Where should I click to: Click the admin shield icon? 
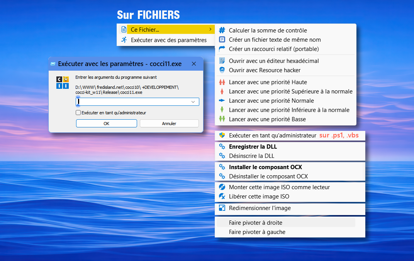click(x=222, y=135)
